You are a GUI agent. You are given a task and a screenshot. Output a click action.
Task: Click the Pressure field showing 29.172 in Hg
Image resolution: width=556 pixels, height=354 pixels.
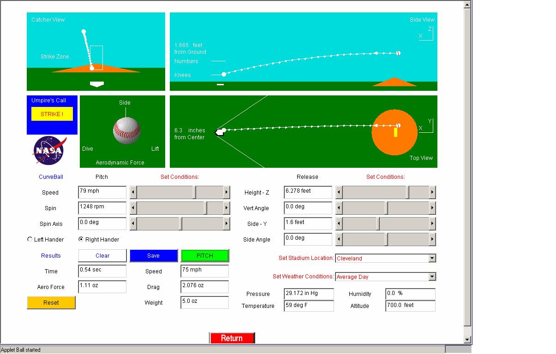pyautogui.click(x=309, y=294)
